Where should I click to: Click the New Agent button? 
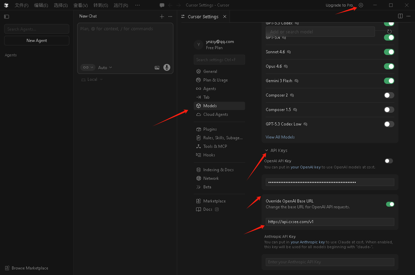tap(37, 41)
